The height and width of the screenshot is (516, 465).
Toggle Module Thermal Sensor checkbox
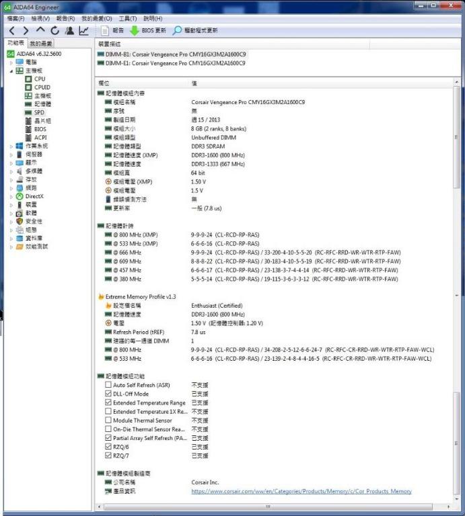coord(108,420)
